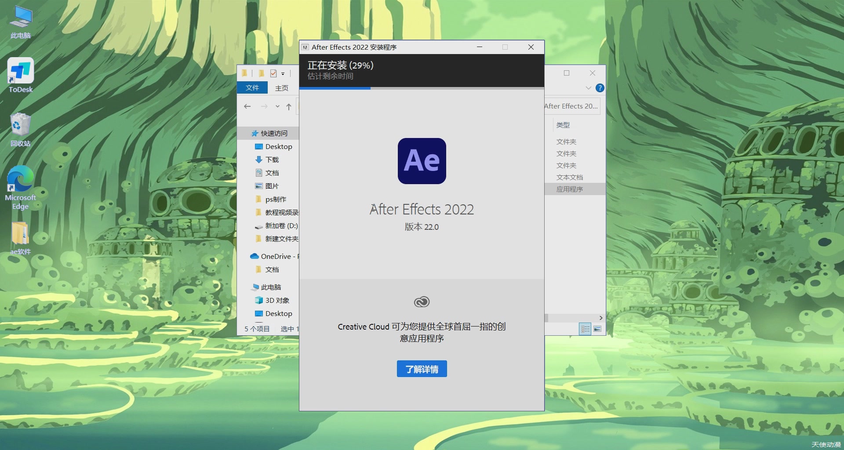Viewport: 844px width, 450px height.
Task: Click the Creative Cloud logo icon
Action: [x=422, y=302]
